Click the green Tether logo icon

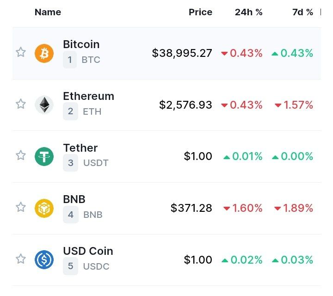tap(44, 156)
